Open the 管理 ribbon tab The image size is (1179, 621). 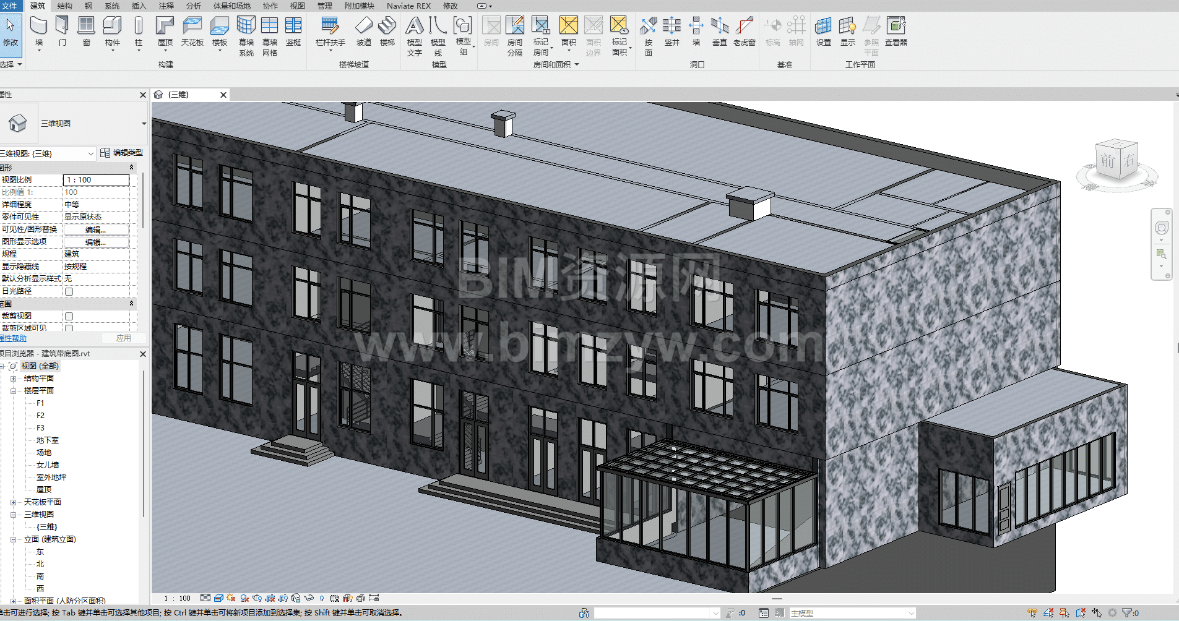pos(324,6)
